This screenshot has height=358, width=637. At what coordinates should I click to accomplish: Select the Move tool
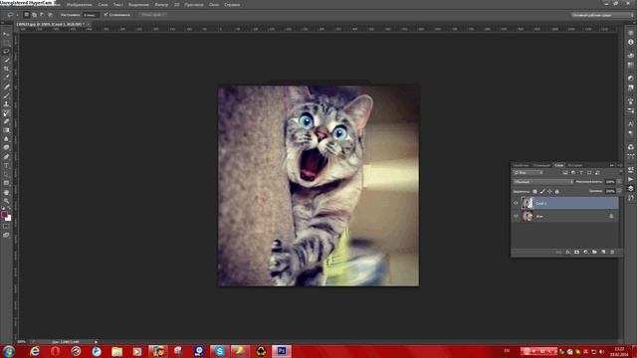pyautogui.click(x=6, y=34)
